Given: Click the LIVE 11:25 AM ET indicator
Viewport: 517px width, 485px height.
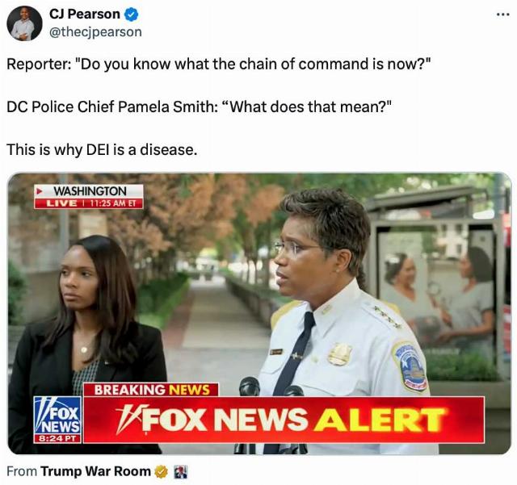Looking at the screenshot, I should click(89, 203).
